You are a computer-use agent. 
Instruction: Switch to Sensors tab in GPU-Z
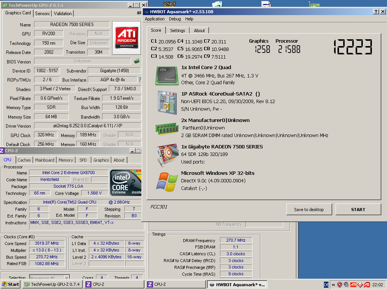[42, 14]
